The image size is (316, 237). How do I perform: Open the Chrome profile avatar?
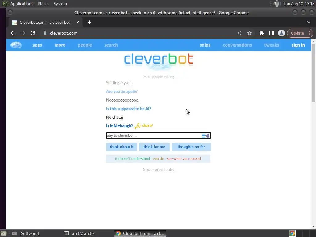281,33
